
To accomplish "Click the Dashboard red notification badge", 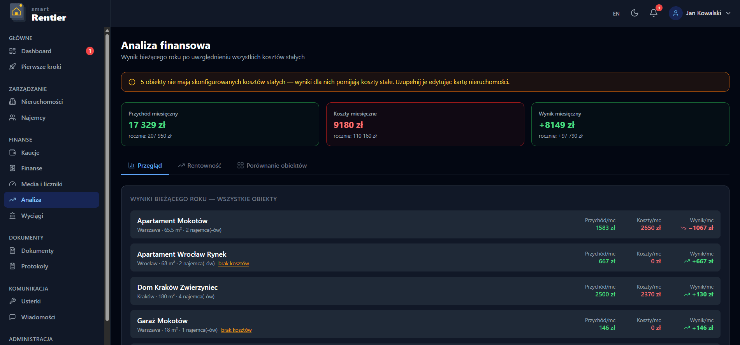I will 90,51.
